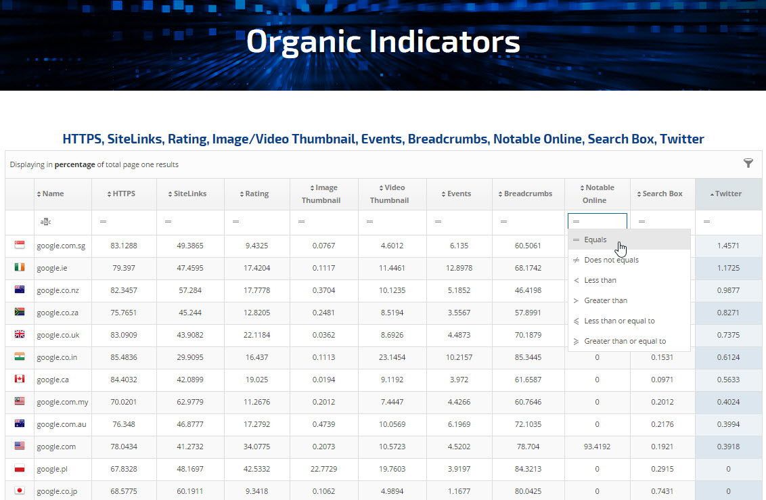
Task: Sort by the Video Thumbnail column
Action: pos(392,194)
